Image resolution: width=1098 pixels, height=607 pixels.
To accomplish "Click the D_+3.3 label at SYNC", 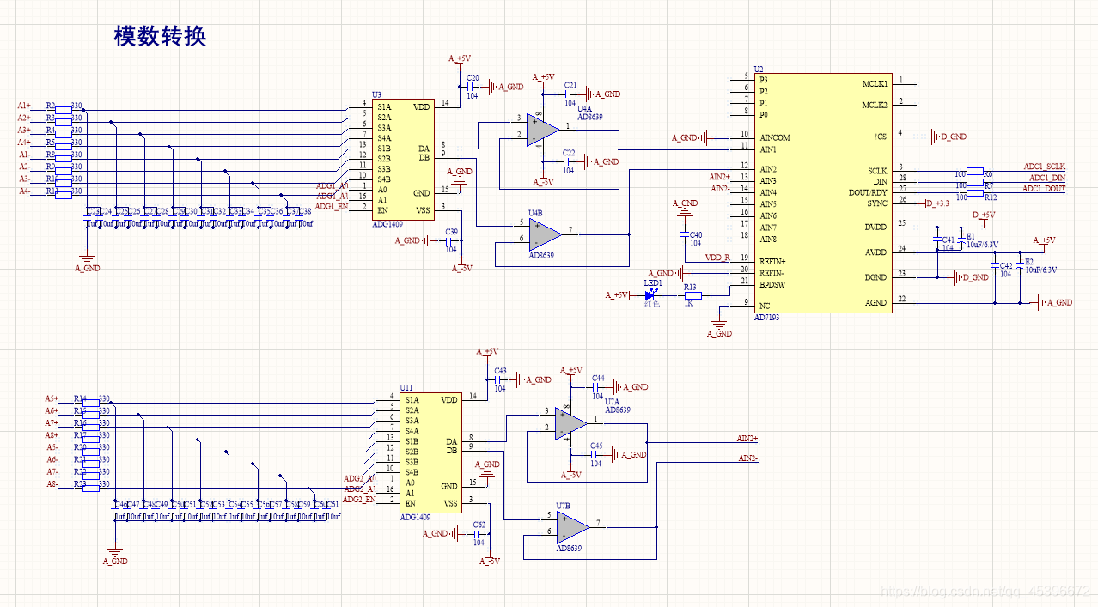I will coord(937,203).
